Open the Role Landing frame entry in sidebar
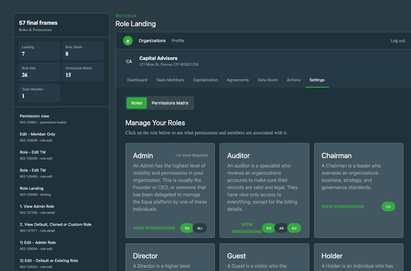 61,191
